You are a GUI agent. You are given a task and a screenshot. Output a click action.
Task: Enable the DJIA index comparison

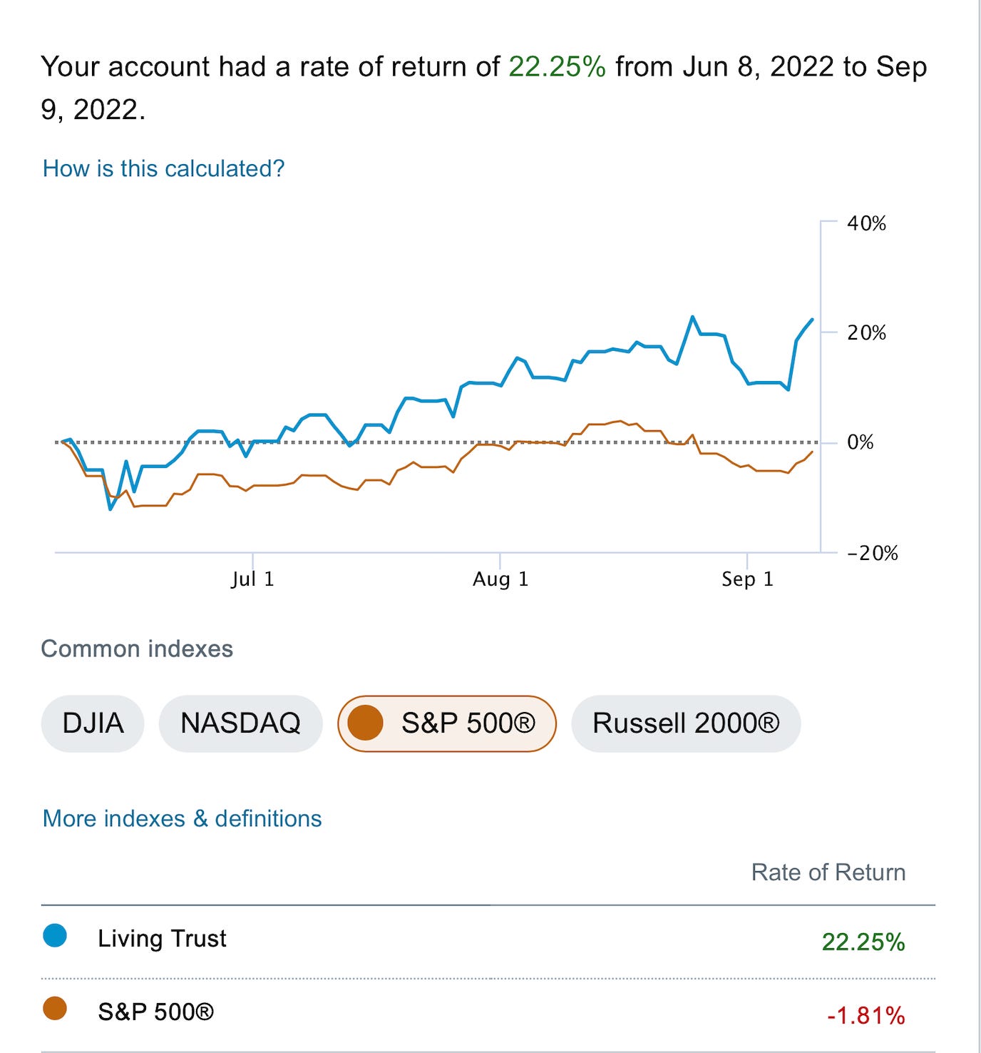93,723
